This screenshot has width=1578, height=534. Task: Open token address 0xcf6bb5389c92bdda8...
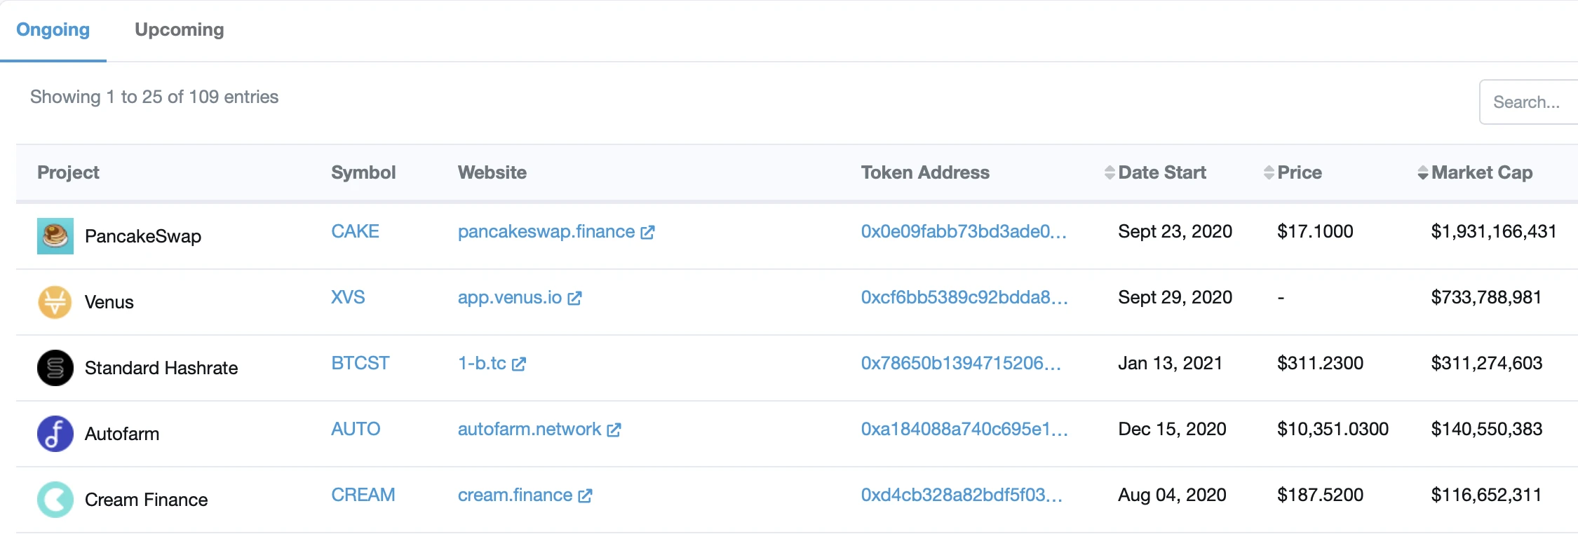click(964, 297)
